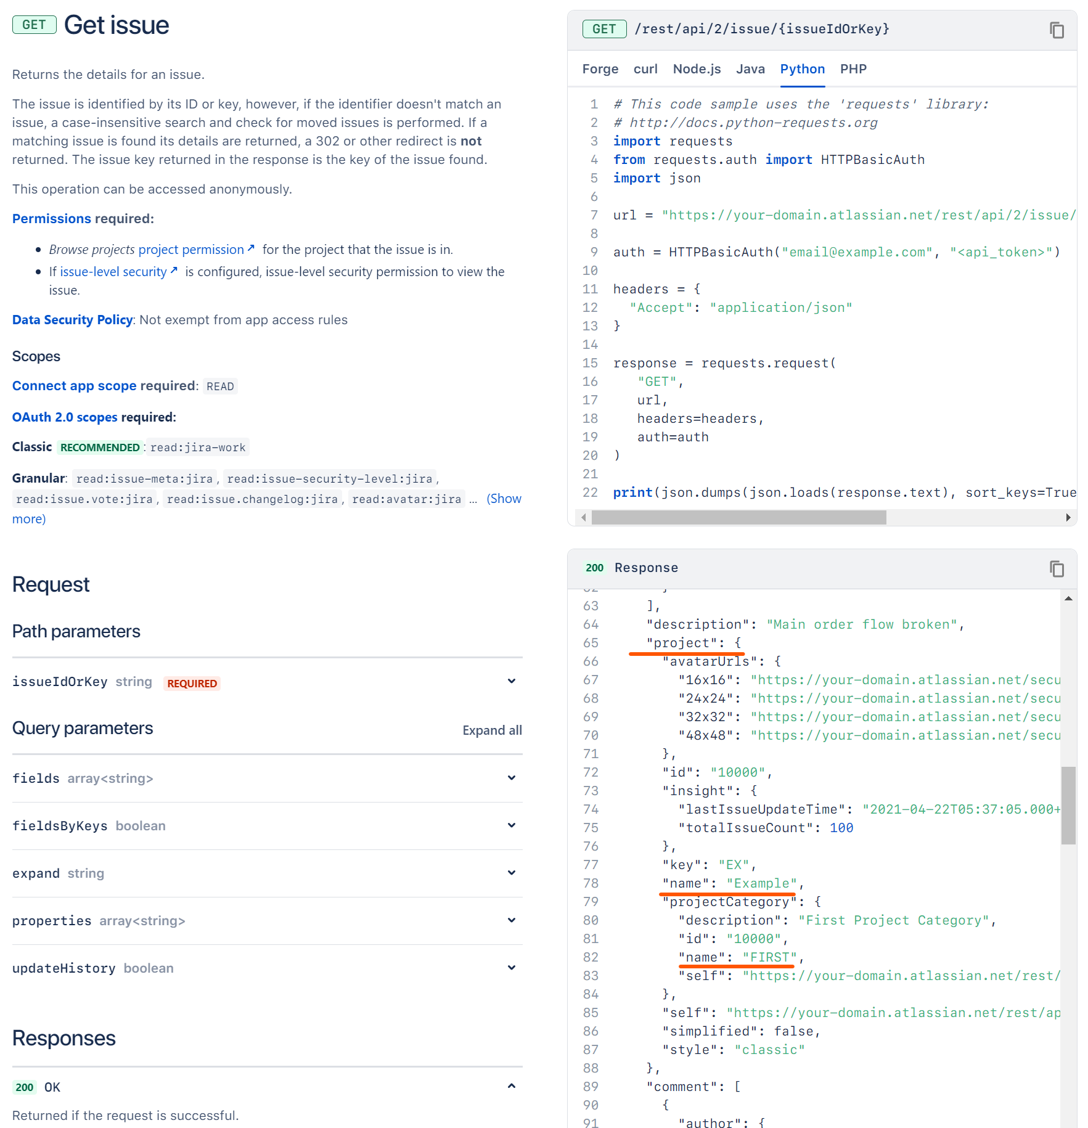The width and height of the screenshot is (1088, 1128).
Task: Open the project permission link
Action: (x=191, y=250)
